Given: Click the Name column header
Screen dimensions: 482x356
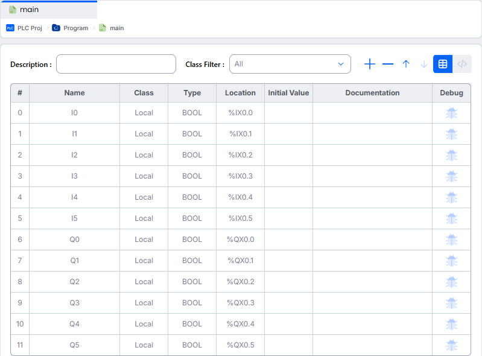Looking at the screenshot, I should (x=74, y=93).
